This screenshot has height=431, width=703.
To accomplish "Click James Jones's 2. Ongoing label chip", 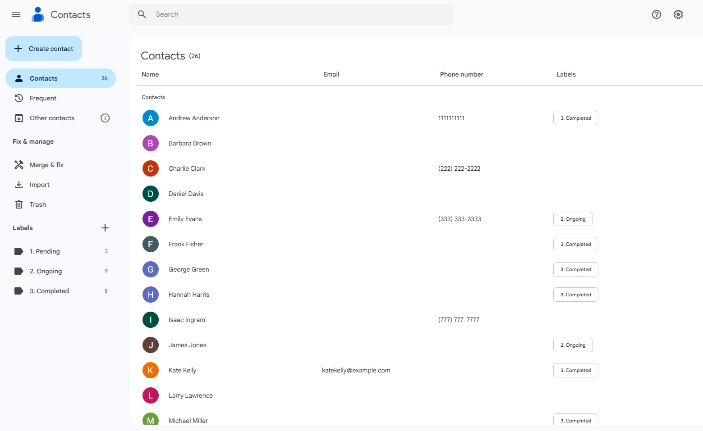I will point(573,345).
